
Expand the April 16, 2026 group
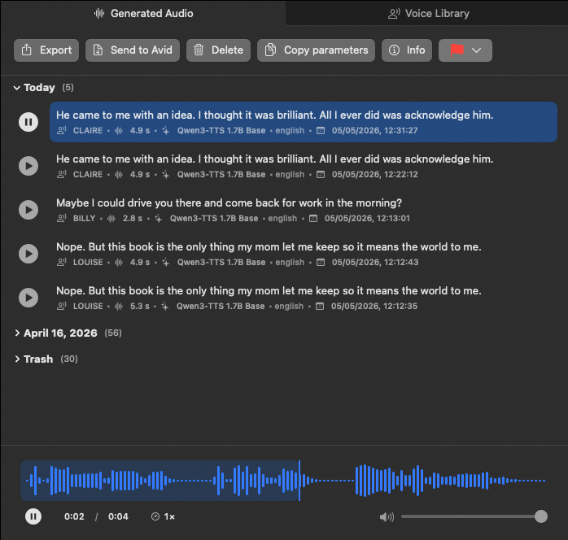[17, 333]
